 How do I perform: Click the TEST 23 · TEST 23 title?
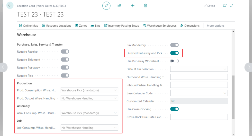point(40,14)
